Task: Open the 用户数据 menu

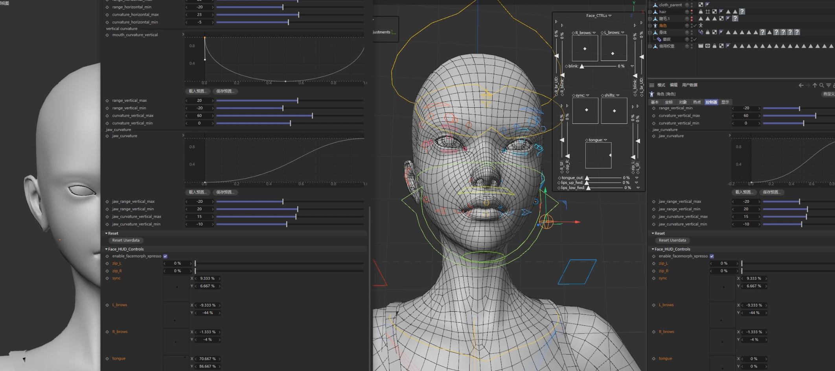Action: click(690, 85)
